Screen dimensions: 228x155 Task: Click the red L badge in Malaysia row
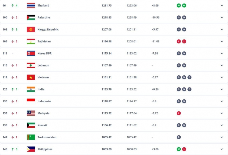[179, 113]
